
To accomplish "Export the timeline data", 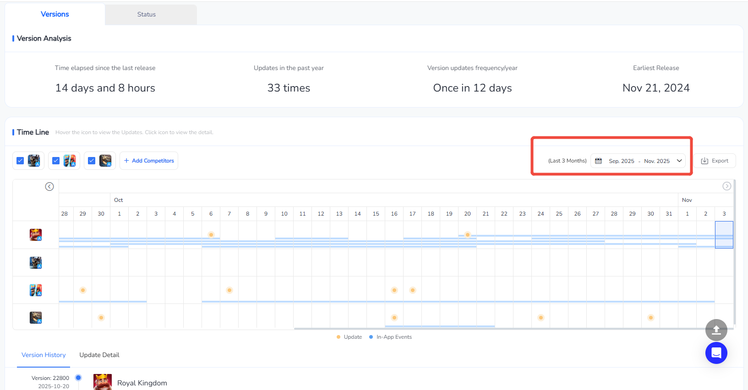I will click(715, 161).
